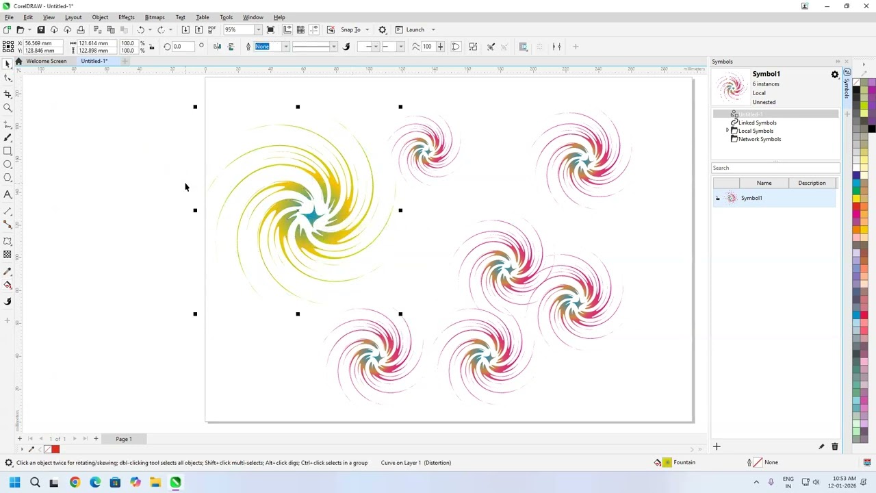The height and width of the screenshot is (493, 876).
Task: Select the Color Eyedropper tool
Action: coord(8,271)
